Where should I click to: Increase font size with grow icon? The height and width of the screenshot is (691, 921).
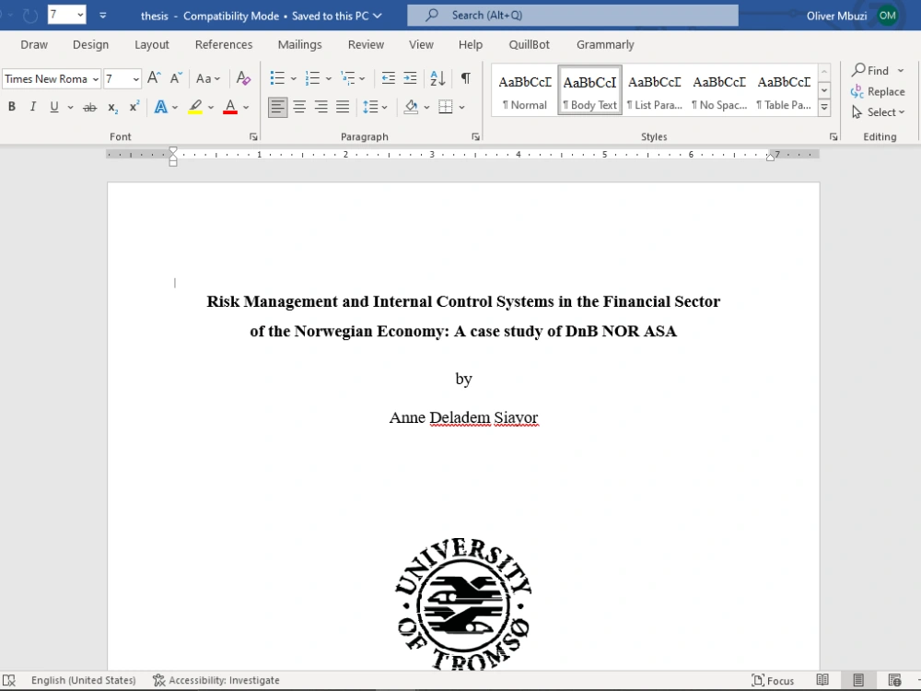(x=154, y=78)
